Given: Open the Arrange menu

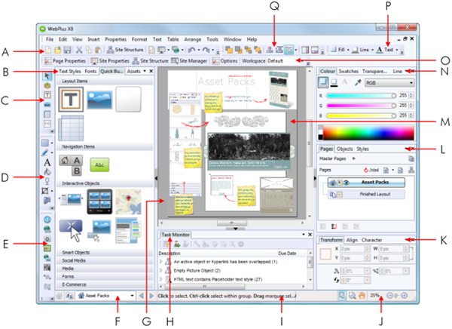Looking at the screenshot, I should click(192, 39).
